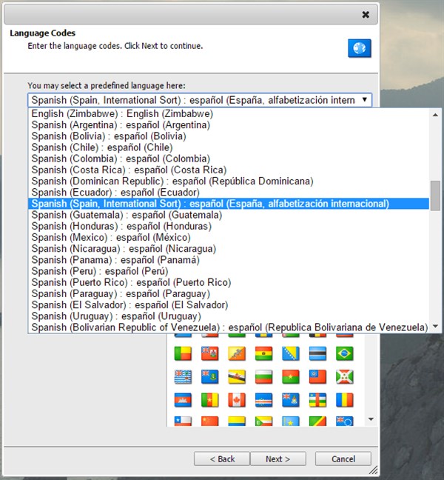Pick the Canada maple leaf flag

point(237,400)
